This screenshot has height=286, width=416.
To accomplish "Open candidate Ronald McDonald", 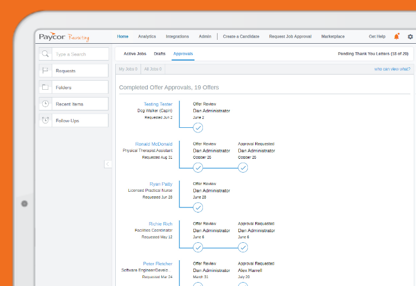I will (154, 144).
